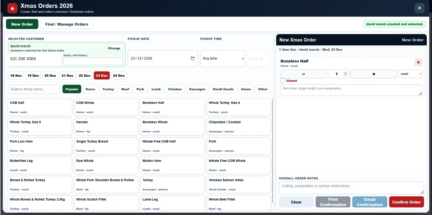432x215 pixels.
Task: Add Butterflied Leg lamb item
Action: (40, 165)
